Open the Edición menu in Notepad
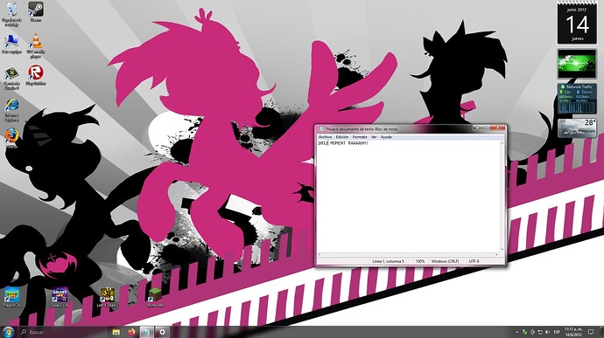 tap(342, 137)
